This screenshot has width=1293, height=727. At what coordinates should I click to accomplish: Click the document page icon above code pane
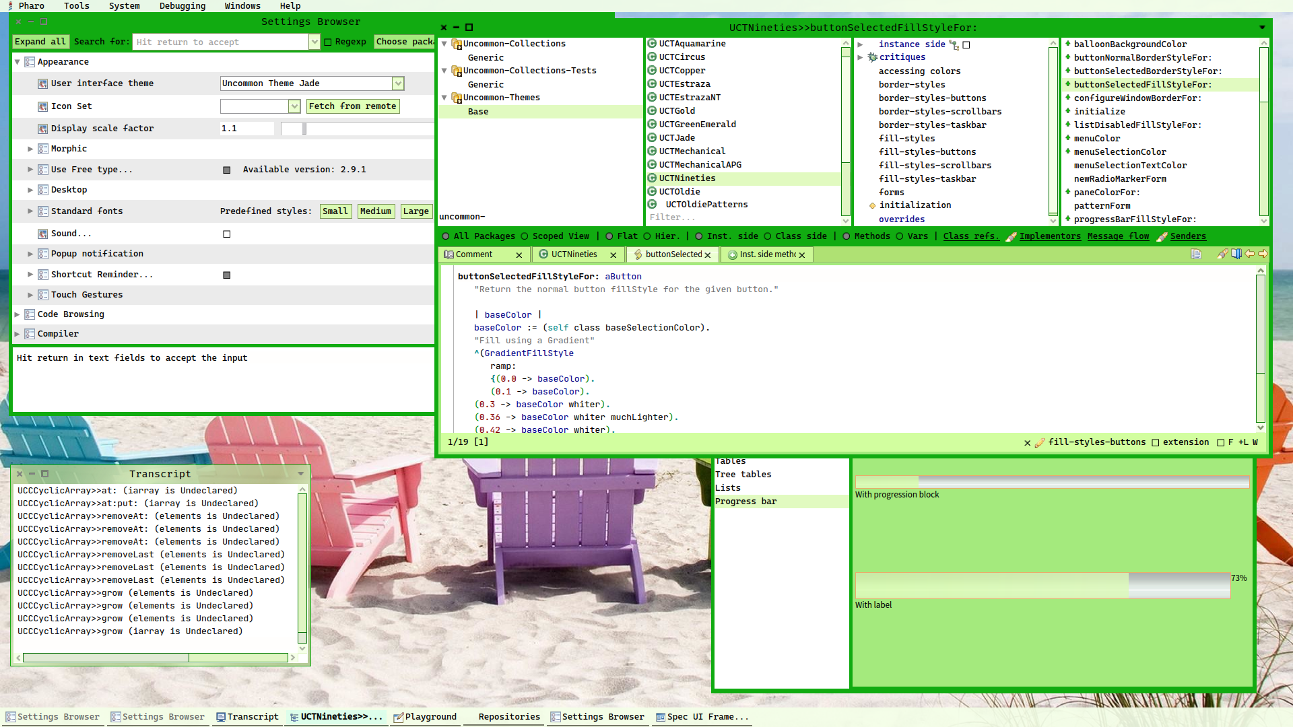pos(1196,254)
